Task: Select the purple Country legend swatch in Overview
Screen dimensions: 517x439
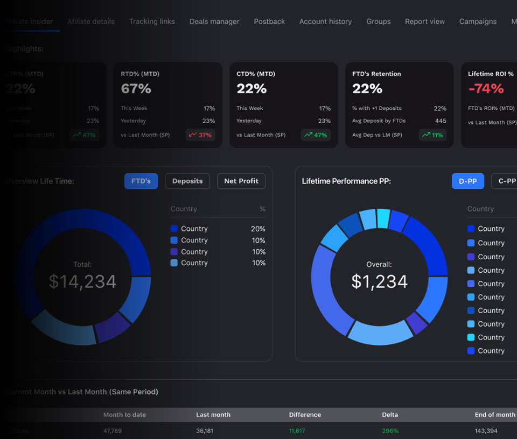Action: pos(174,252)
